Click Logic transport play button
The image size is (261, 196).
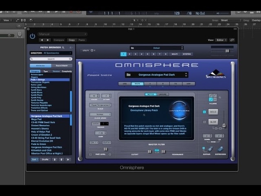[56, 12]
